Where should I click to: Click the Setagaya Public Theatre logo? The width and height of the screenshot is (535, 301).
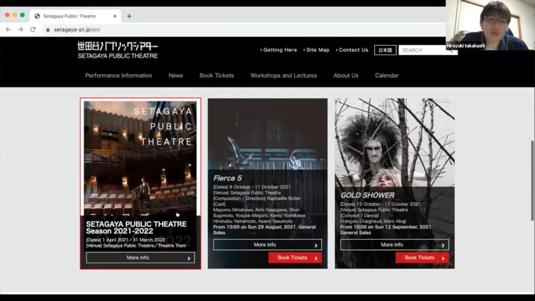point(118,50)
